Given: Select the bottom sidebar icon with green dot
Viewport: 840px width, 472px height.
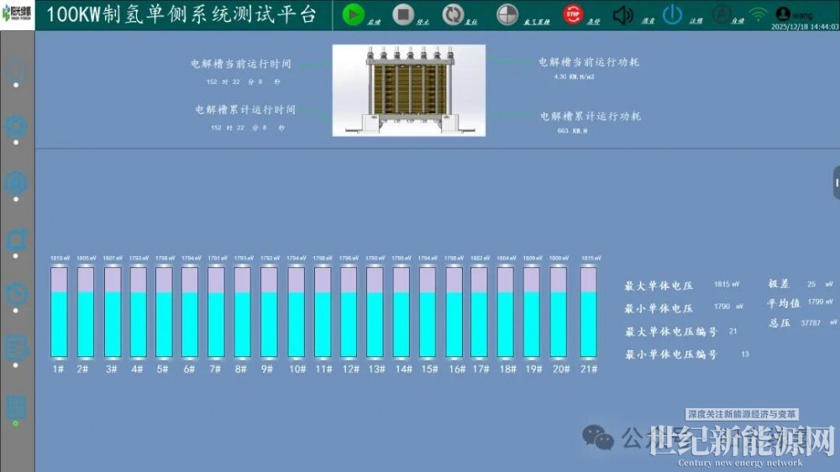Looking at the screenshot, I should pyautogui.click(x=16, y=407).
